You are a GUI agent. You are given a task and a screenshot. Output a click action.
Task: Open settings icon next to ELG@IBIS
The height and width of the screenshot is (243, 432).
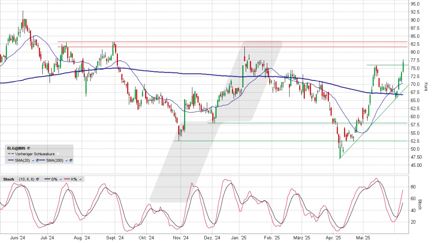pyautogui.click(x=29, y=148)
